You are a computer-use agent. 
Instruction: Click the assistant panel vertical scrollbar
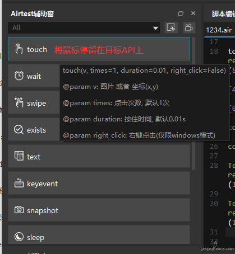[193, 104]
